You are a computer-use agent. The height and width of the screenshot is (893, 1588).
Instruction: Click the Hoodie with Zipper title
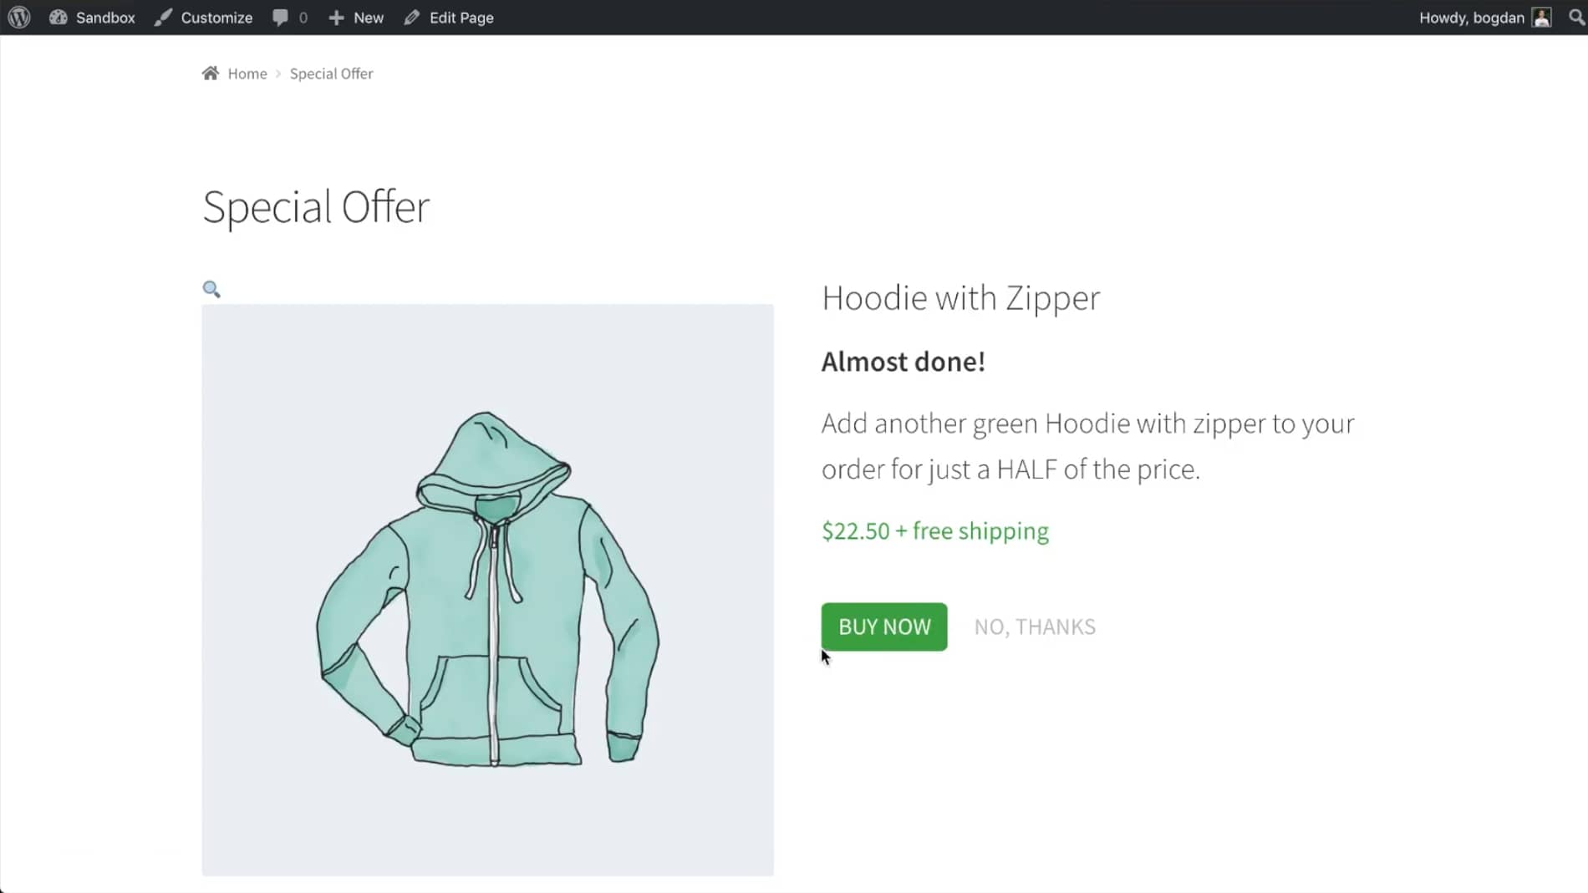[960, 298]
